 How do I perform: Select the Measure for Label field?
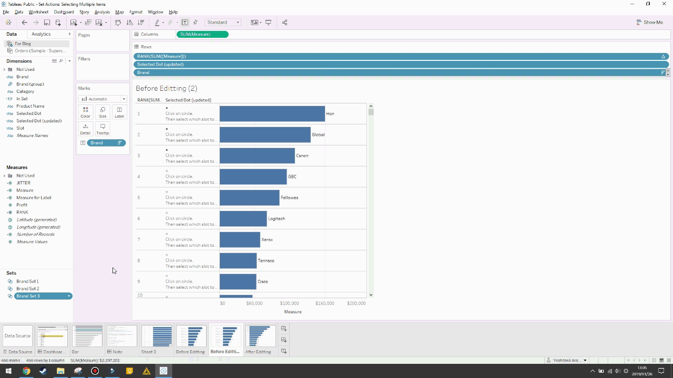pyautogui.click(x=34, y=198)
